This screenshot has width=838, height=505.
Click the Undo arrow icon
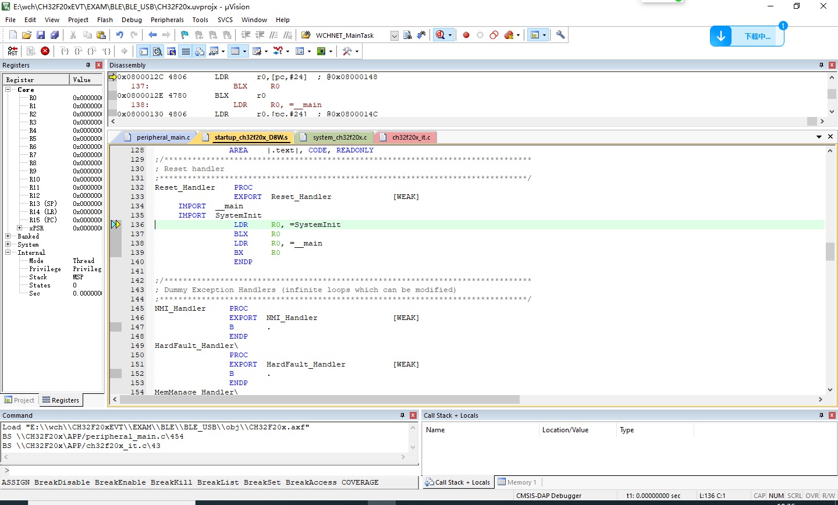click(x=119, y=35)
